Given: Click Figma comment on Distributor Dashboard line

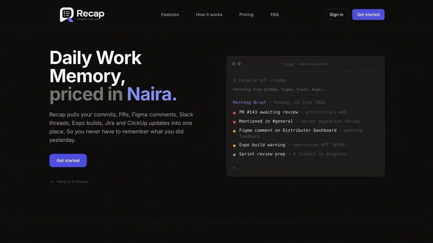Looking at the screenshot, I should pyautogui.click(x=300, y=133).
